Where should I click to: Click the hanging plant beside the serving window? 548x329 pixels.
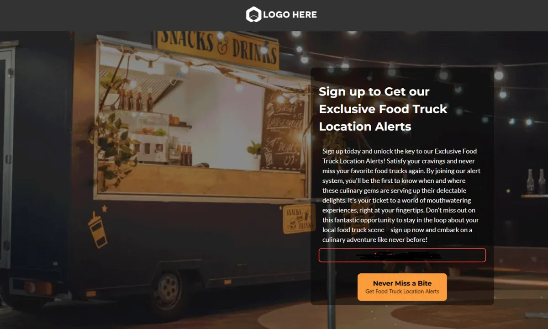[112, 146]
